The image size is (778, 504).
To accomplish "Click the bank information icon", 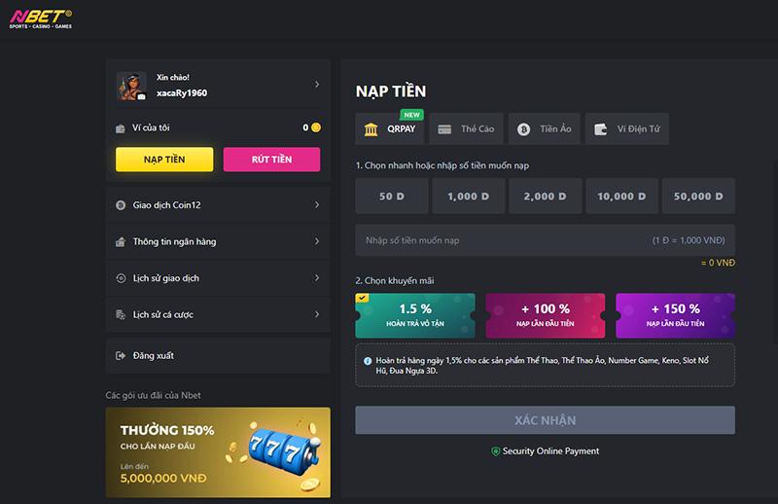I will point(121,241).
